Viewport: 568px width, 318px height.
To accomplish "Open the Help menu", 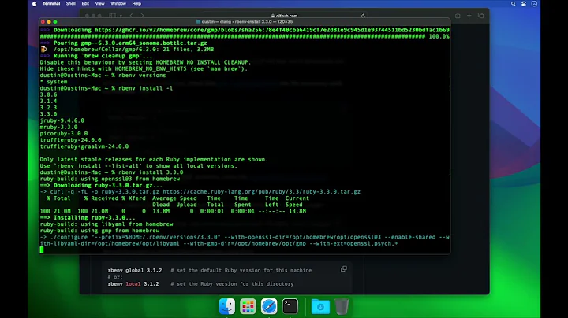I will [x=136, y=4].
